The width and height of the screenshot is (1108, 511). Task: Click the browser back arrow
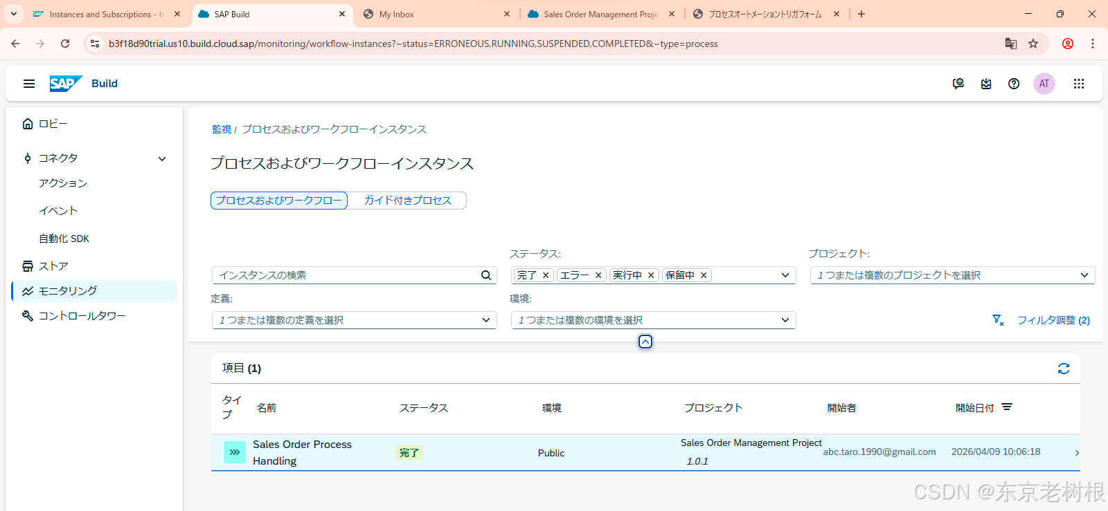pos(15,44)
